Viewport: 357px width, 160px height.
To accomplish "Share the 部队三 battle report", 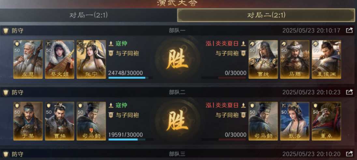I will click(349, 154).
